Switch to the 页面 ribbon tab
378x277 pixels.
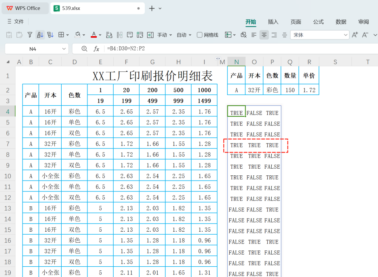click(x=296, y=22)
